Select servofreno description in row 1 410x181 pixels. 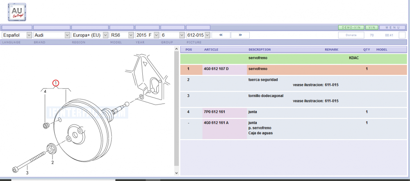pyautogui.click(x=258, y=69)
